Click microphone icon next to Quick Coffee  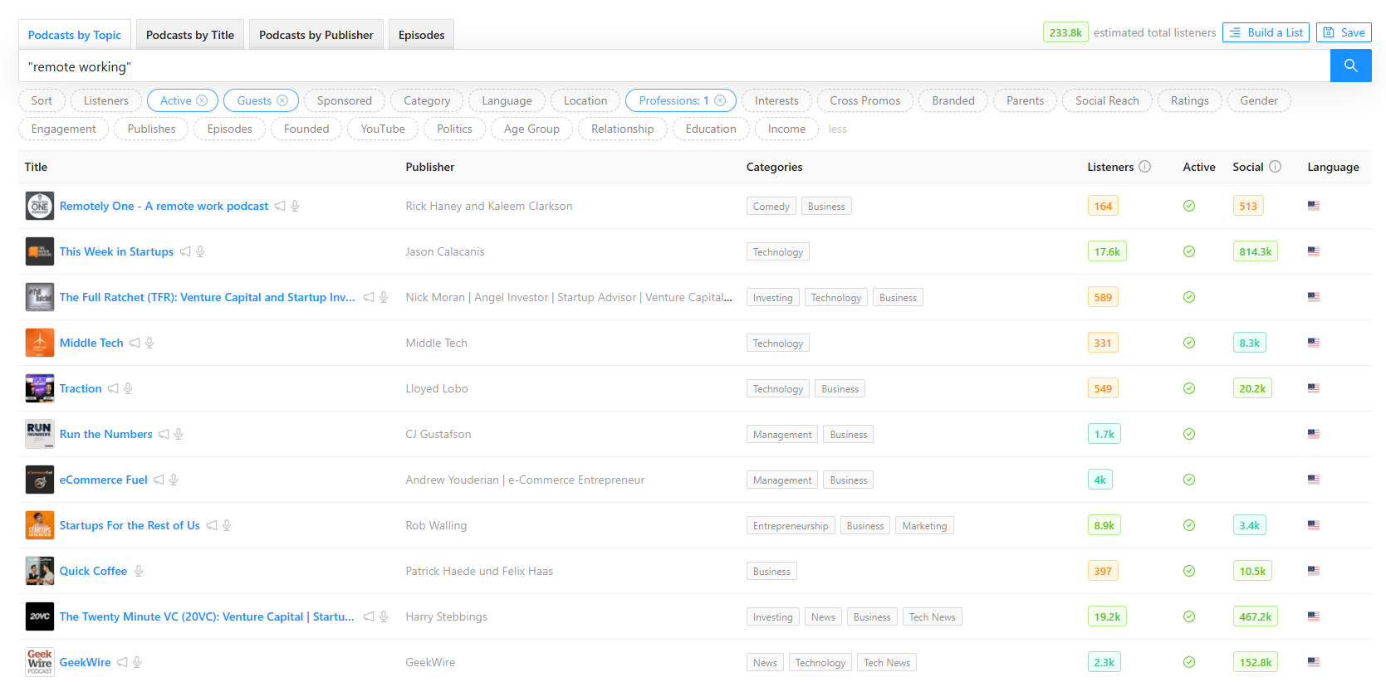[x=139, y=571]
